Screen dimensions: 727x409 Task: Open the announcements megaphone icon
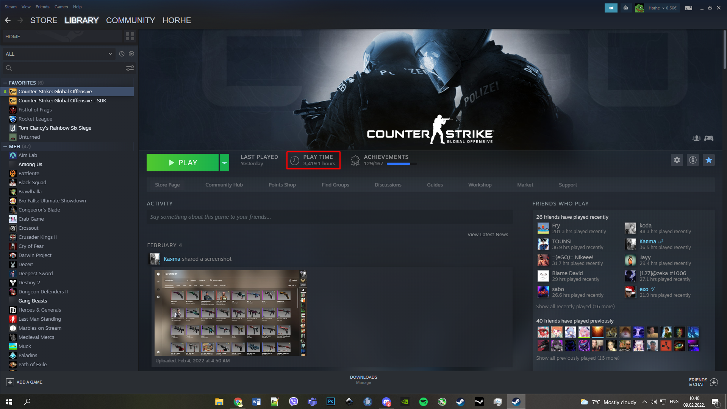[x=611, y=8]
